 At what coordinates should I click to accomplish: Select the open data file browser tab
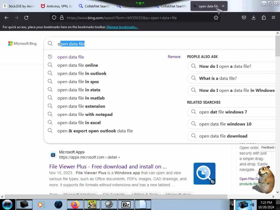[209, 6]
